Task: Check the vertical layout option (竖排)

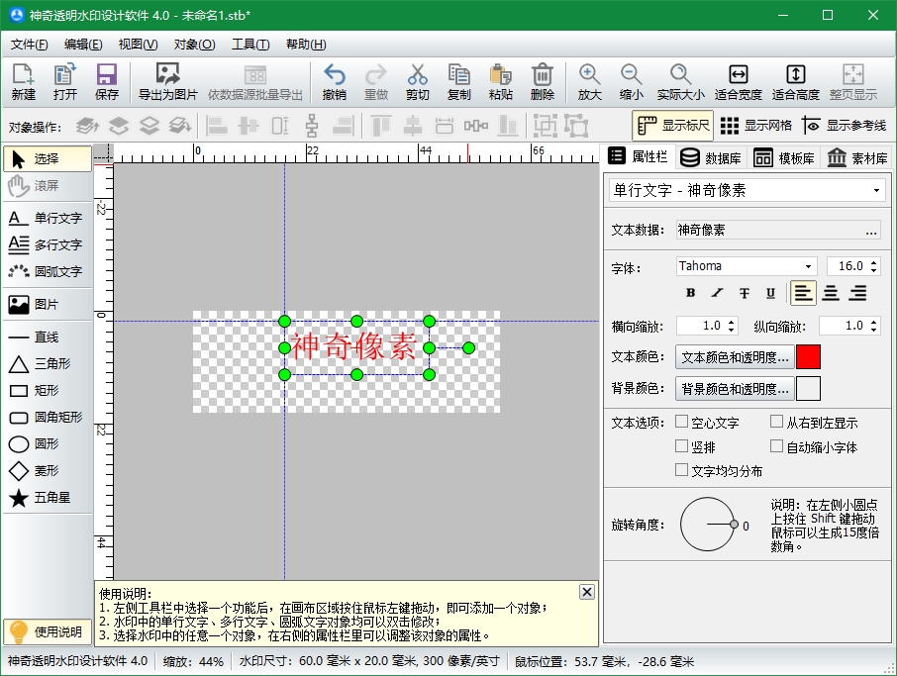Action: click(x=682, y=446)
